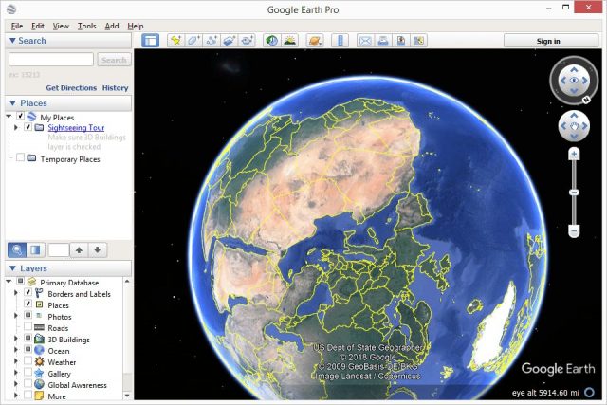Screen dimensions: 607x405
Task: Move selected place up with arrow button
Action: click(79, 250)
